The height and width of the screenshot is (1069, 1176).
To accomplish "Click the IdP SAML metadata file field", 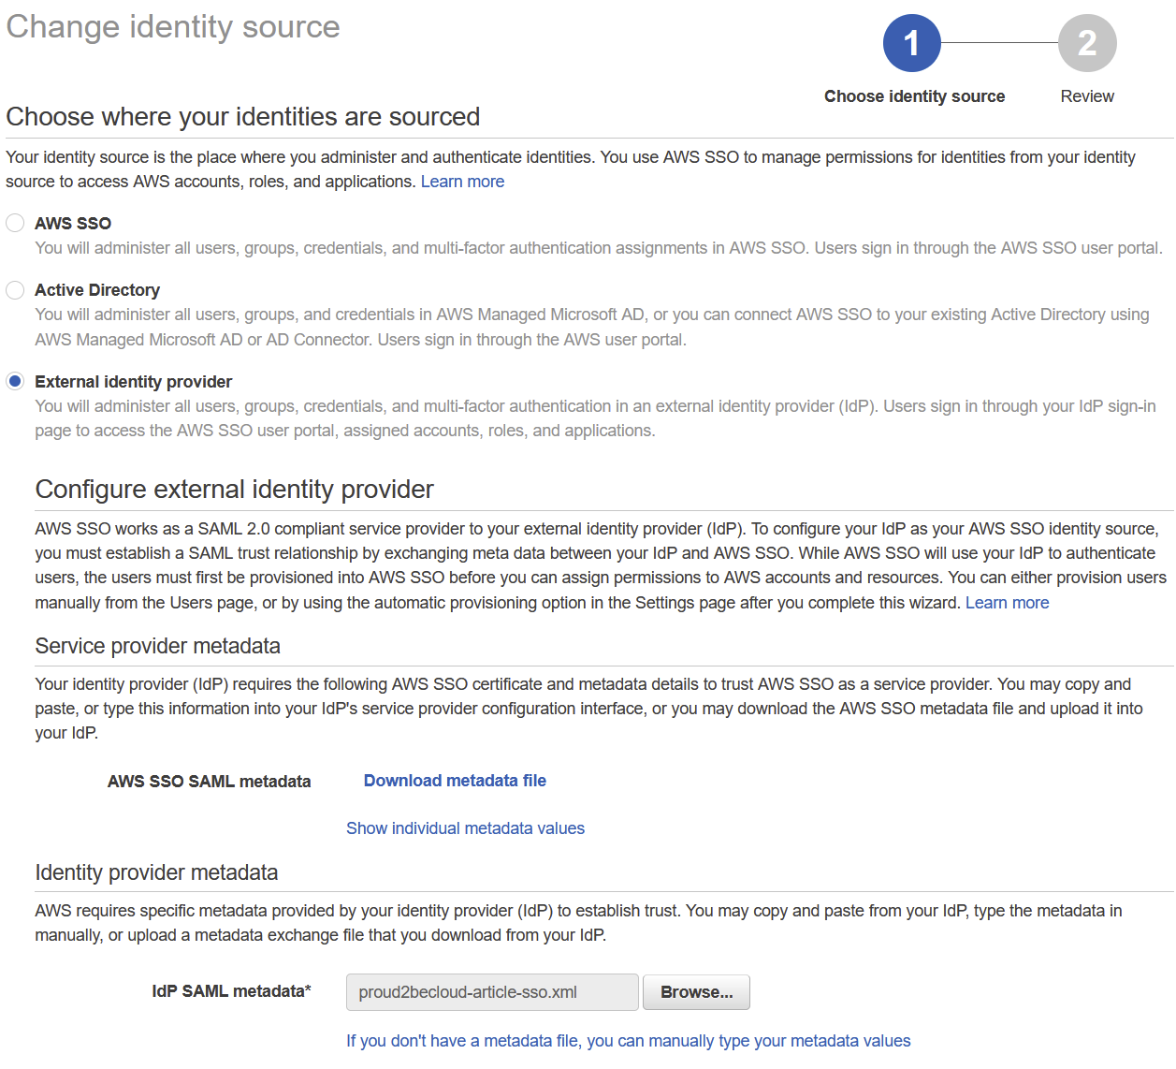I will [492, 992].
